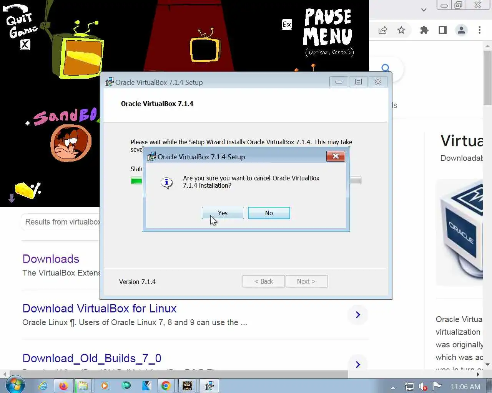492x393 pixels.
Task: Expand Chrome's tab search chevron
Action: (424, 10)
